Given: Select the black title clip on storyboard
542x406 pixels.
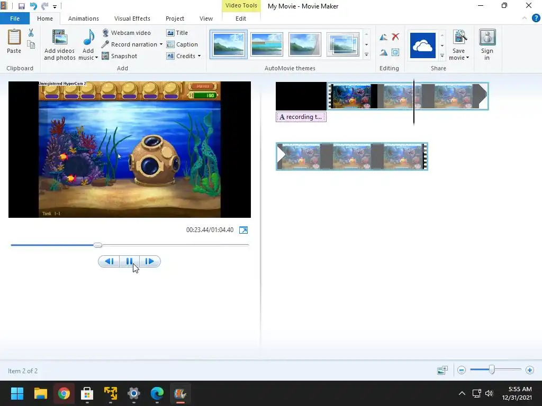Looking at the screenshot, I should coord(301,96).
